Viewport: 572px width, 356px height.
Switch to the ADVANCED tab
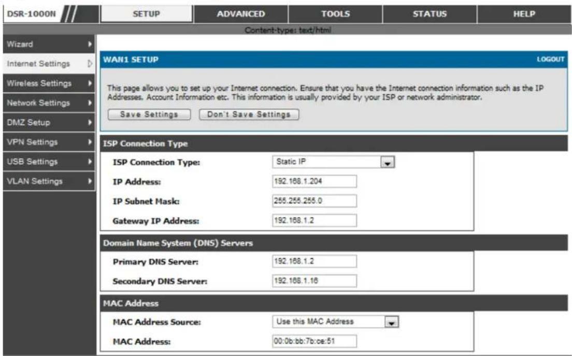[x=241, y=14]
